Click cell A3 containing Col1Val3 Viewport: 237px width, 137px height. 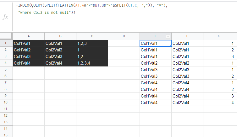click(x=29, y=56)
